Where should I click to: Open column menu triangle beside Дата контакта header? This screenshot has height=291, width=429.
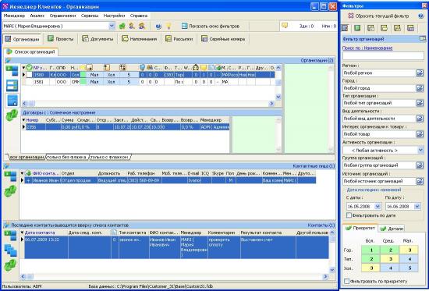[x=22, y=232]
